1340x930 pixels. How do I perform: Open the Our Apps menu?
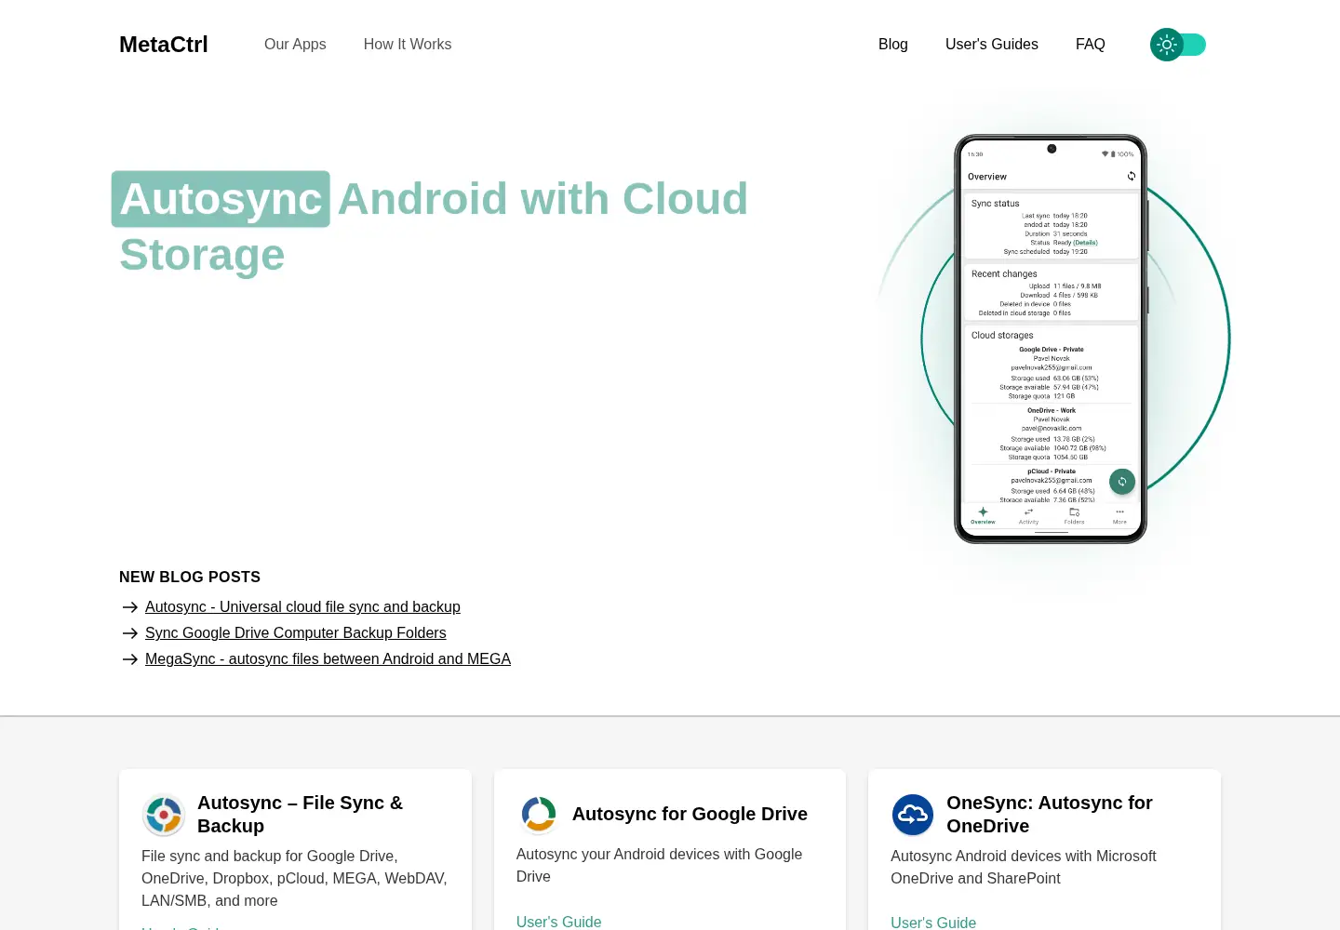coord(295,45)
